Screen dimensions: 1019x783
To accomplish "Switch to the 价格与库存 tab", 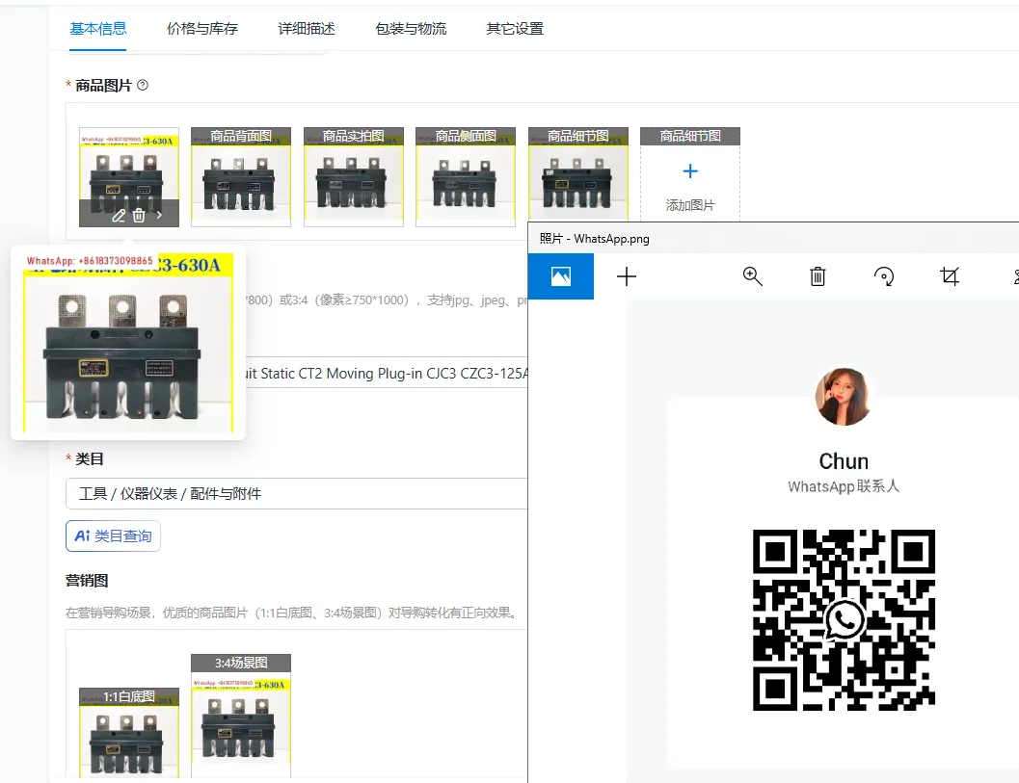I will point(202,29).
